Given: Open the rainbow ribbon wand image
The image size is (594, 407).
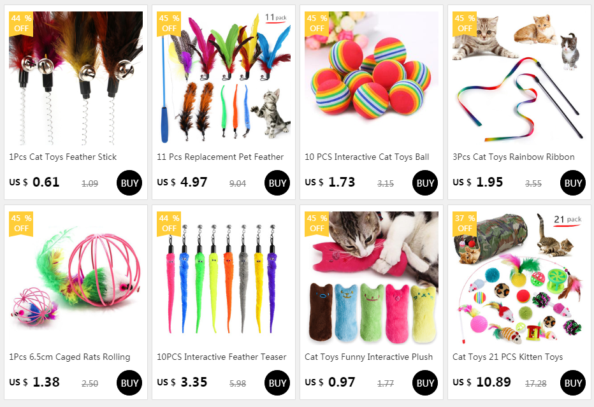Looking at the screenshot, I should tap(519, 78).
